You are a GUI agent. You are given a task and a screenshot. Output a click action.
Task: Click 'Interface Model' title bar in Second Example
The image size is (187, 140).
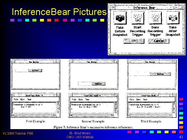pyautogui.click(x=92, y=95)
